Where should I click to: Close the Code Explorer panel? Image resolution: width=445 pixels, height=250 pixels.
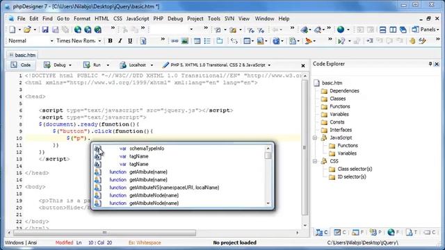click(437, 64)
